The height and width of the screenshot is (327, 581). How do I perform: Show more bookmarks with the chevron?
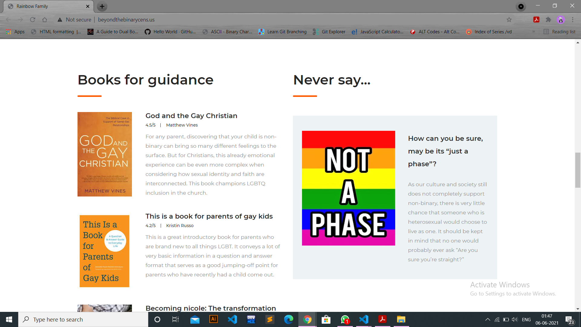pyautogui.click(x=533, y=31)
